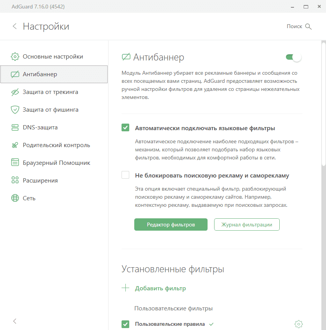
Task: Click Антибаннер icon in the content header
Action: pyautogui.click(x=126, y=57)
